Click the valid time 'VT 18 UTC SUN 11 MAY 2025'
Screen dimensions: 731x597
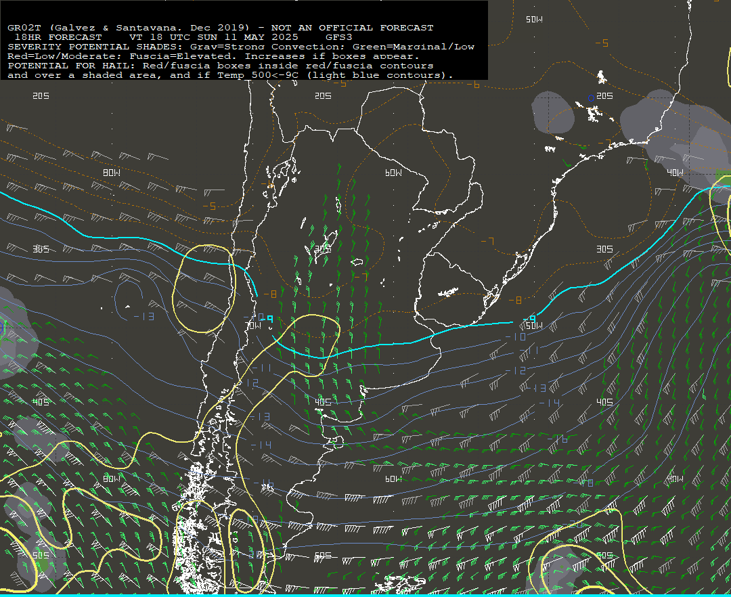(x=213, y=37)
